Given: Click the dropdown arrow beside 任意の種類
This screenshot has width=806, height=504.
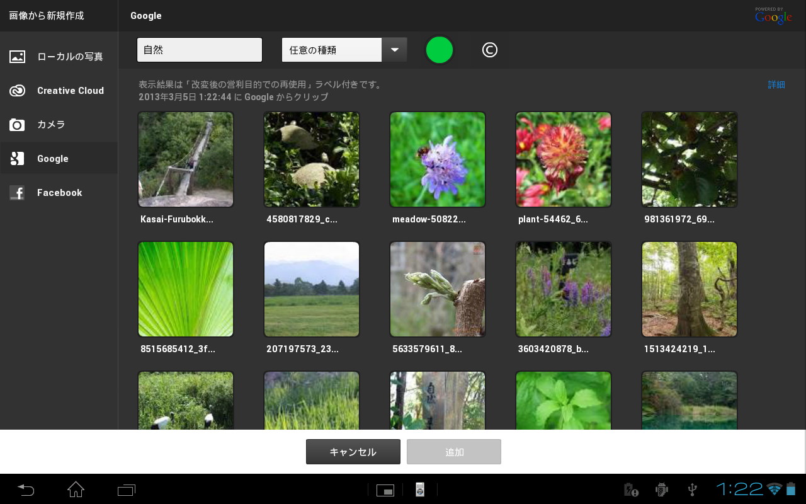Looking at the screenshot, I should [x=394, y=50].
